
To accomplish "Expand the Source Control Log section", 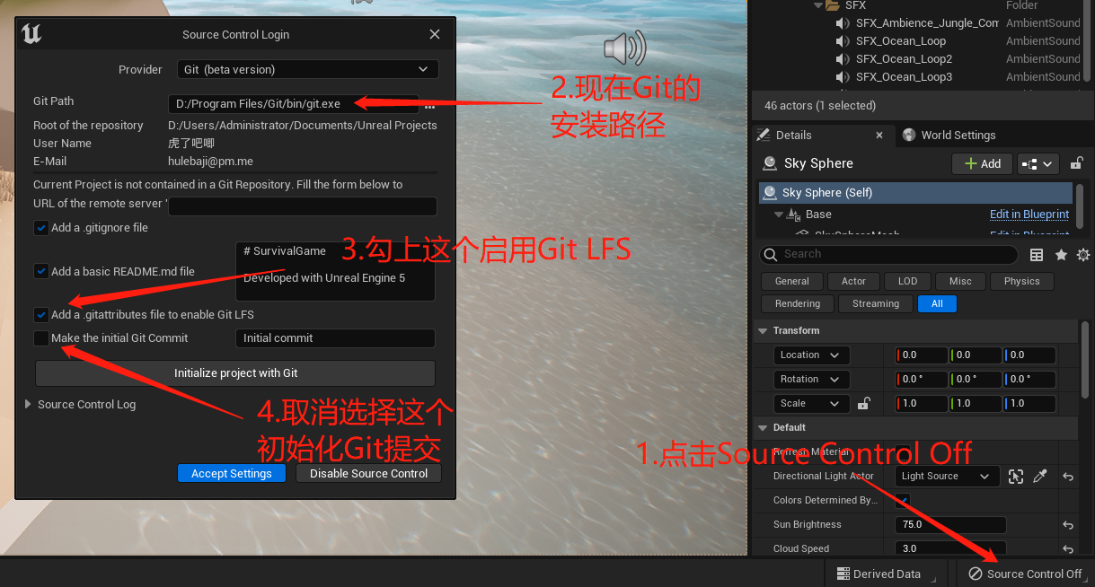I will [x=29, y=405].
